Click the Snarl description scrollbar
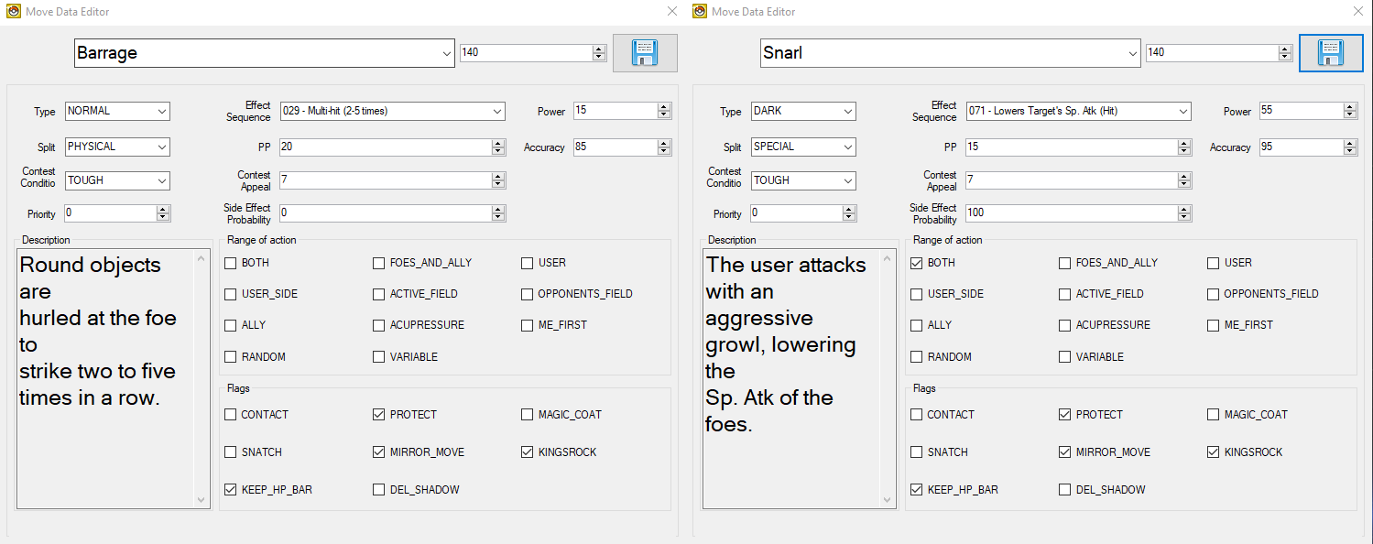 (888, 379)
